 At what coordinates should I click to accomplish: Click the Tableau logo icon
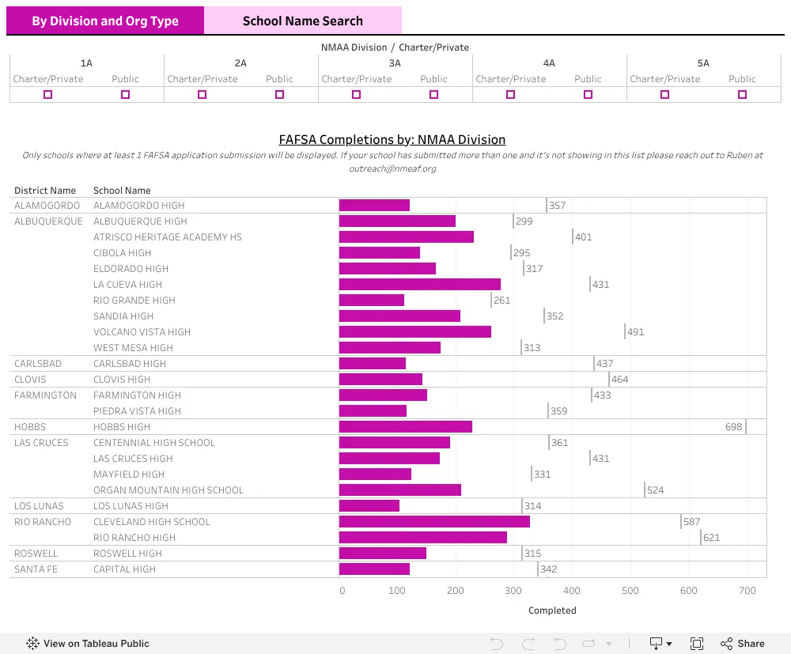click(x=32, y=643)
